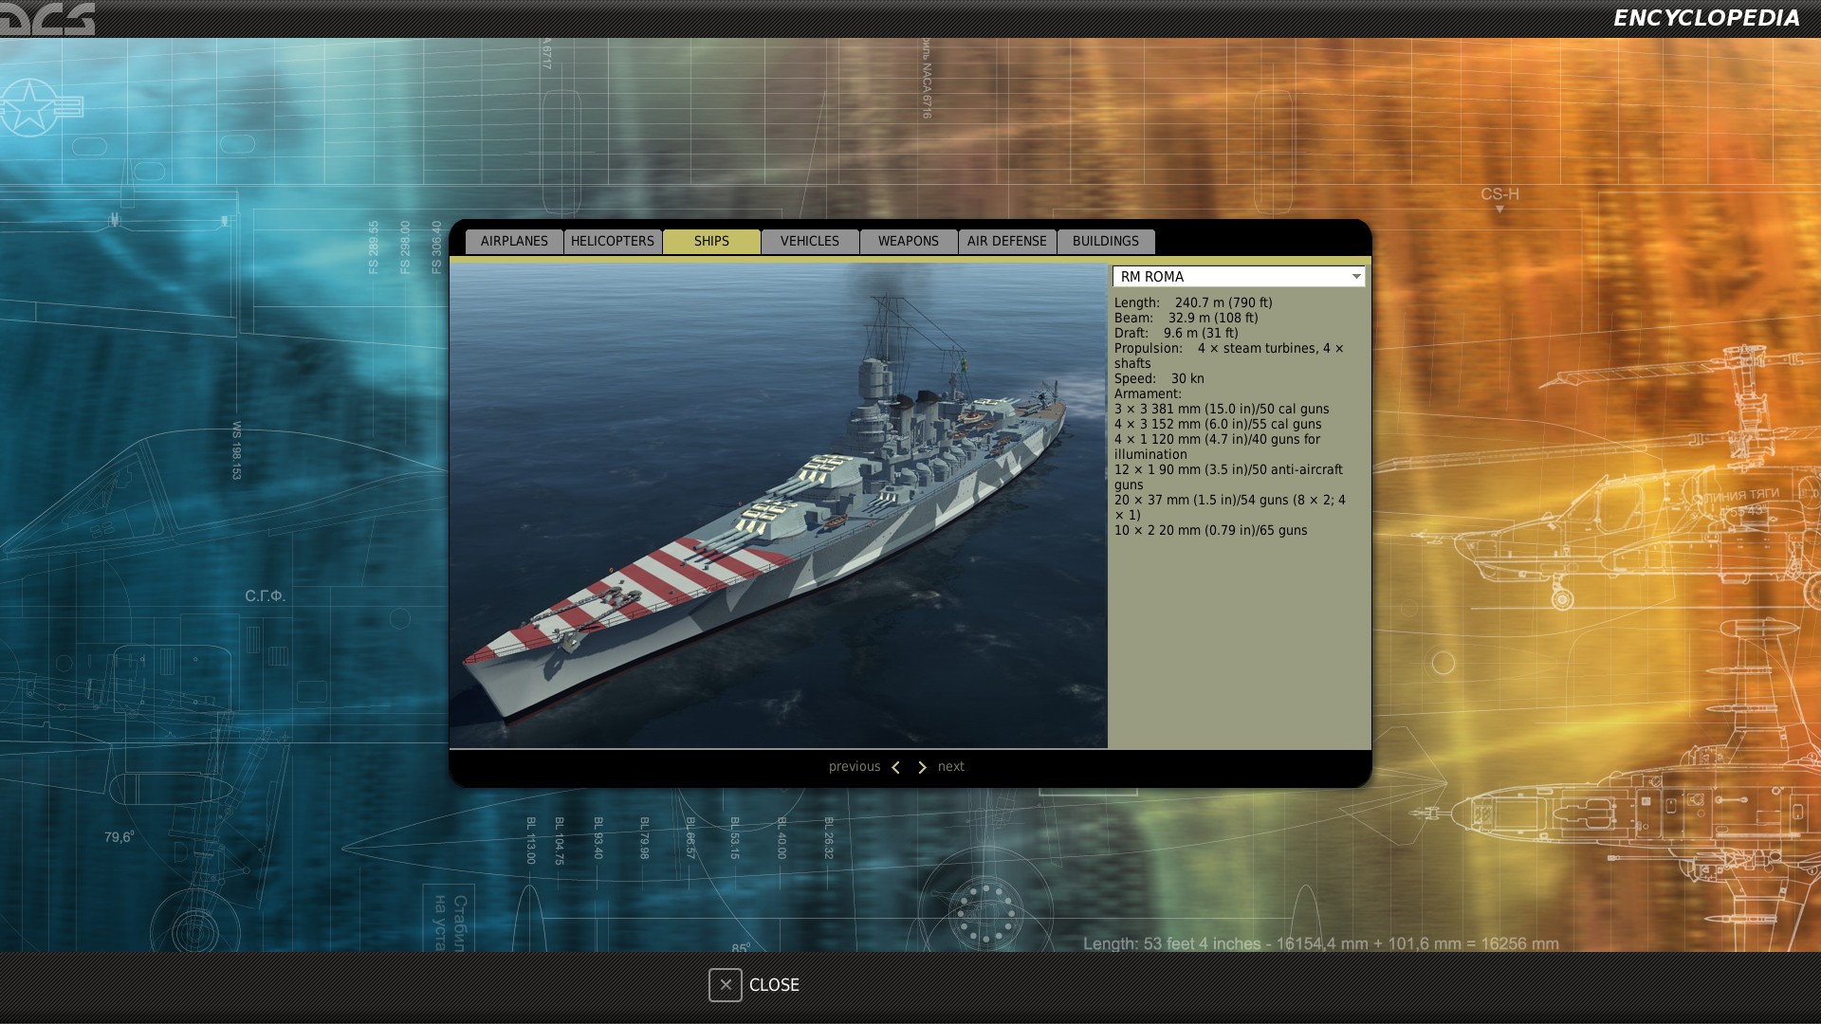
Task: Go to the VEHICLES tab
Action: [810, 241]
